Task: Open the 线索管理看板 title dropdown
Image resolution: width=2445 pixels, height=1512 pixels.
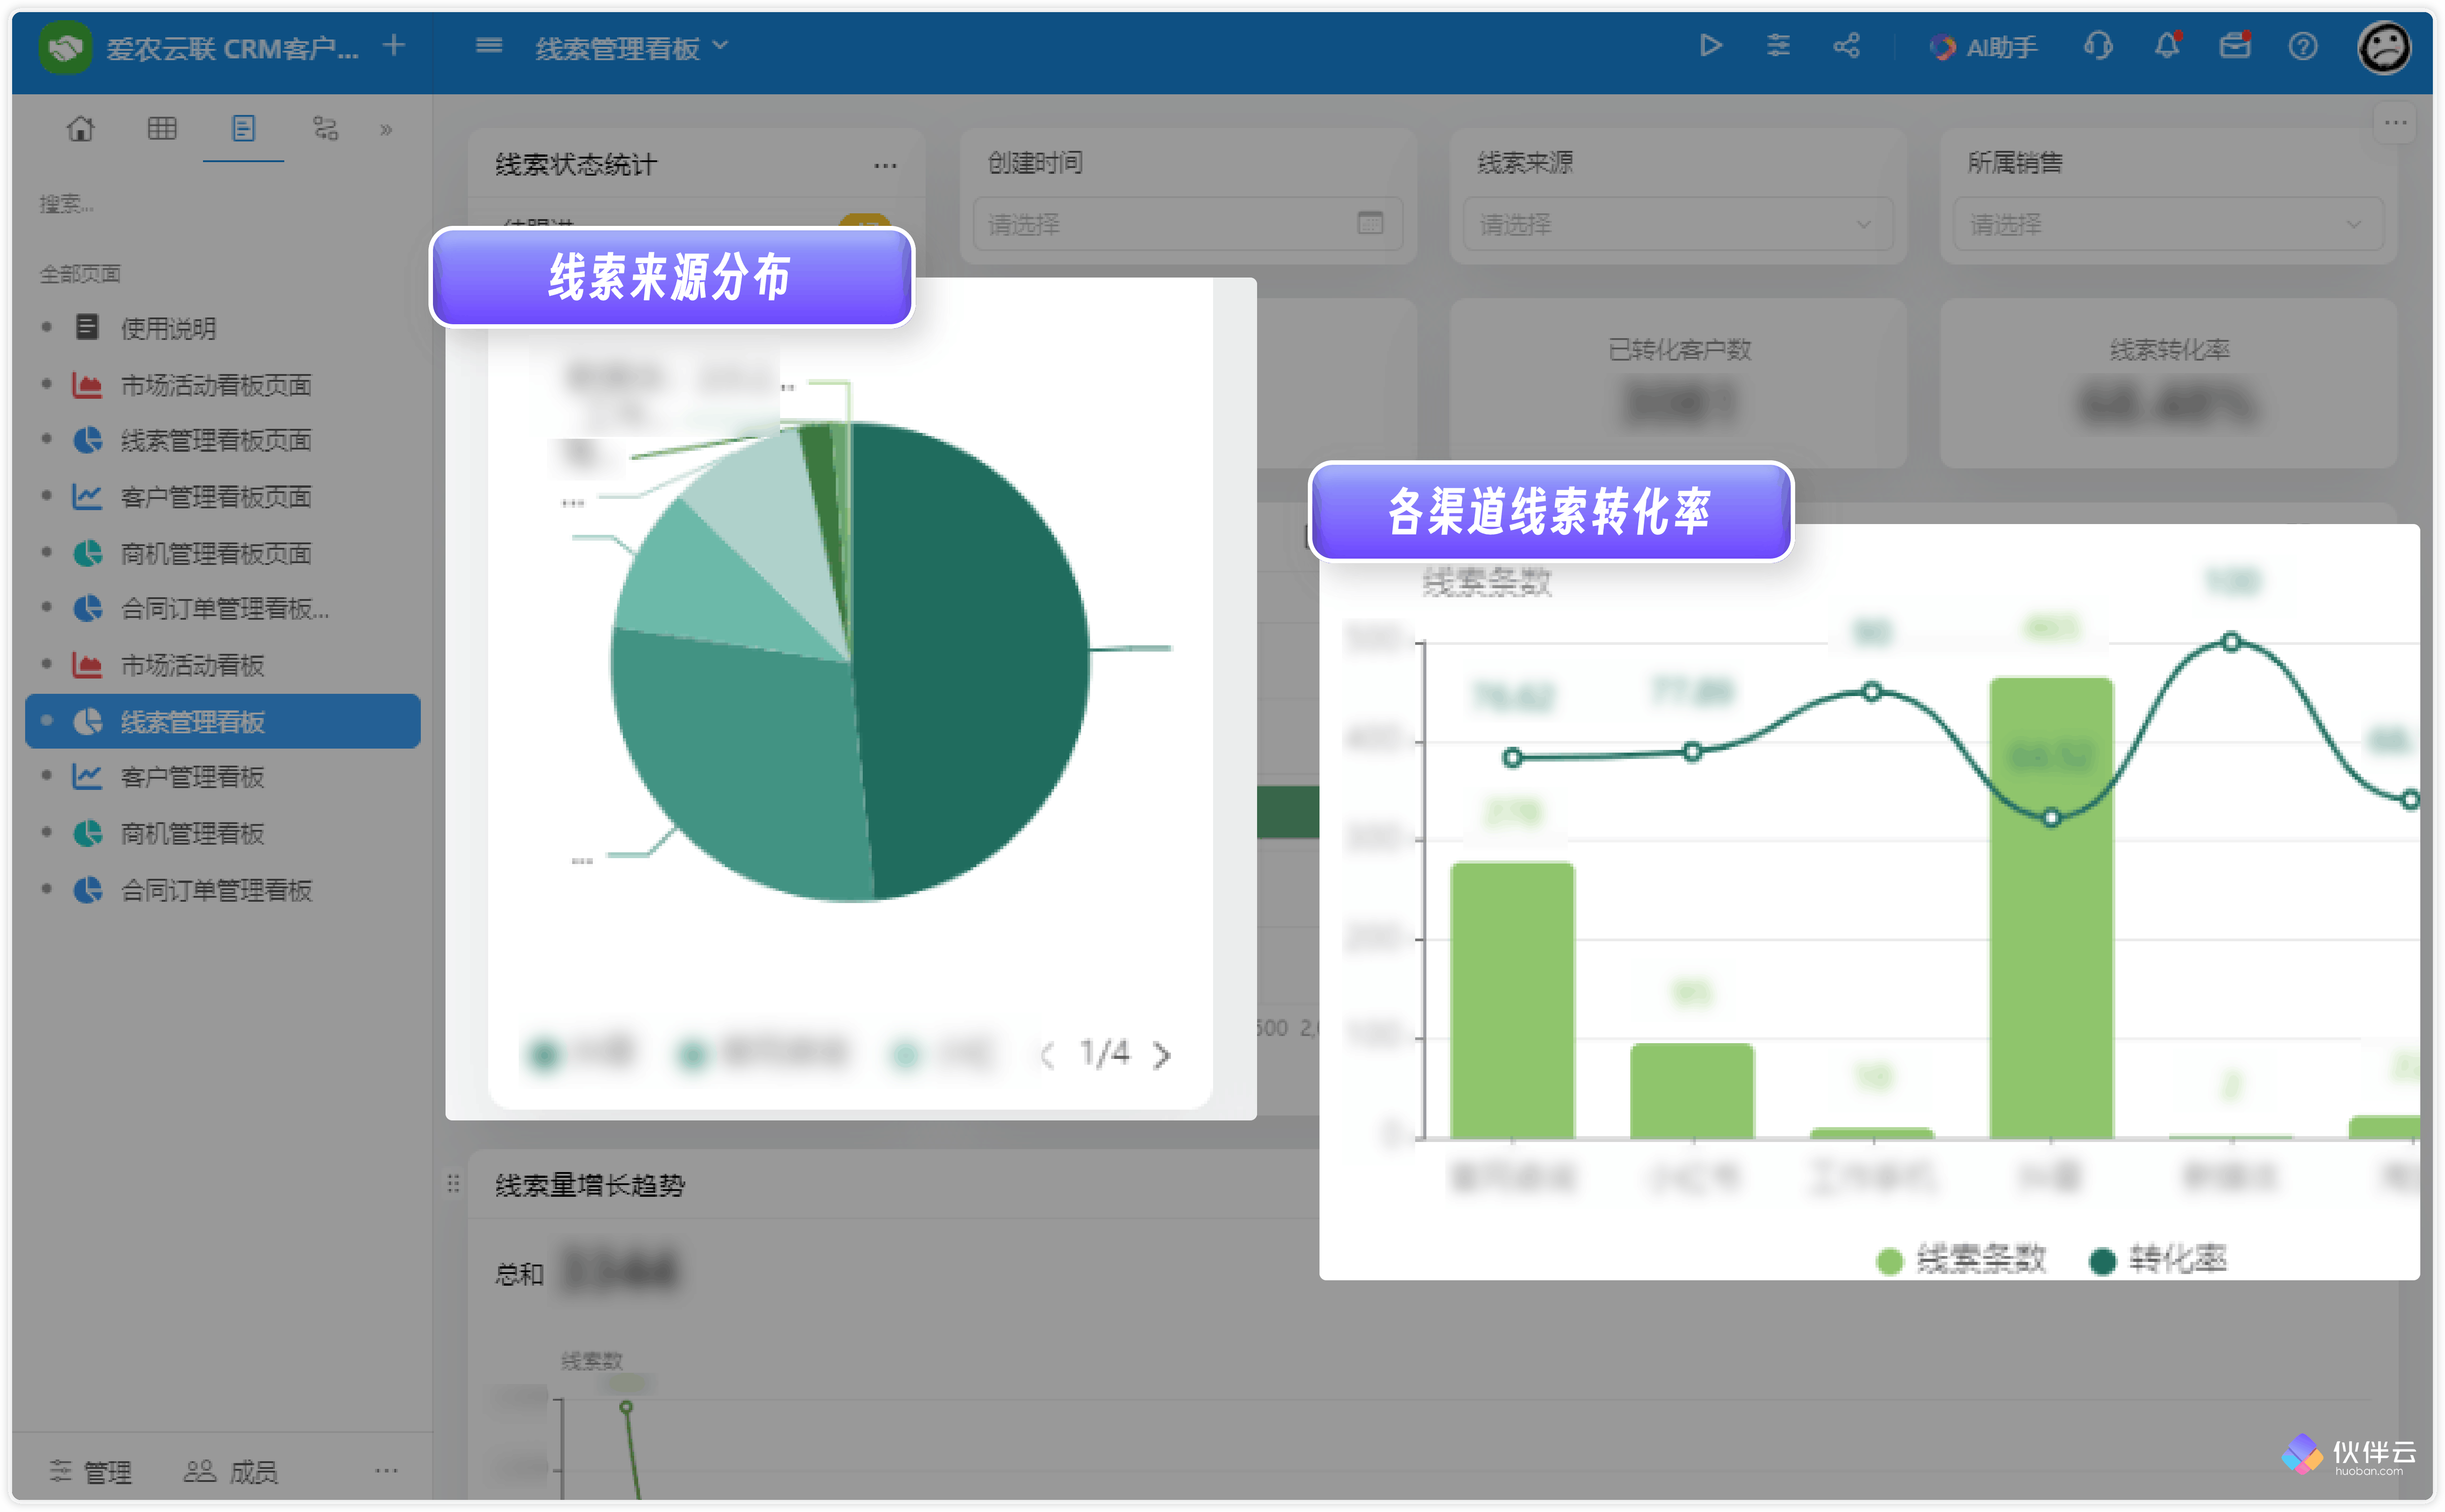Action: pyautogui.click(x=632, y=48)
